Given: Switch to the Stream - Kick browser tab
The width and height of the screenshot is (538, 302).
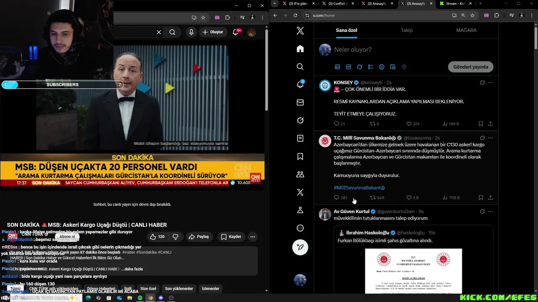Looking at the screenshot, I should [x=455, y=4].
